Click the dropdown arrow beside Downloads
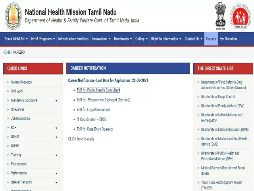The height and width of the screenshot is (191, 254). pyautogui.click(x=131, y=39)
